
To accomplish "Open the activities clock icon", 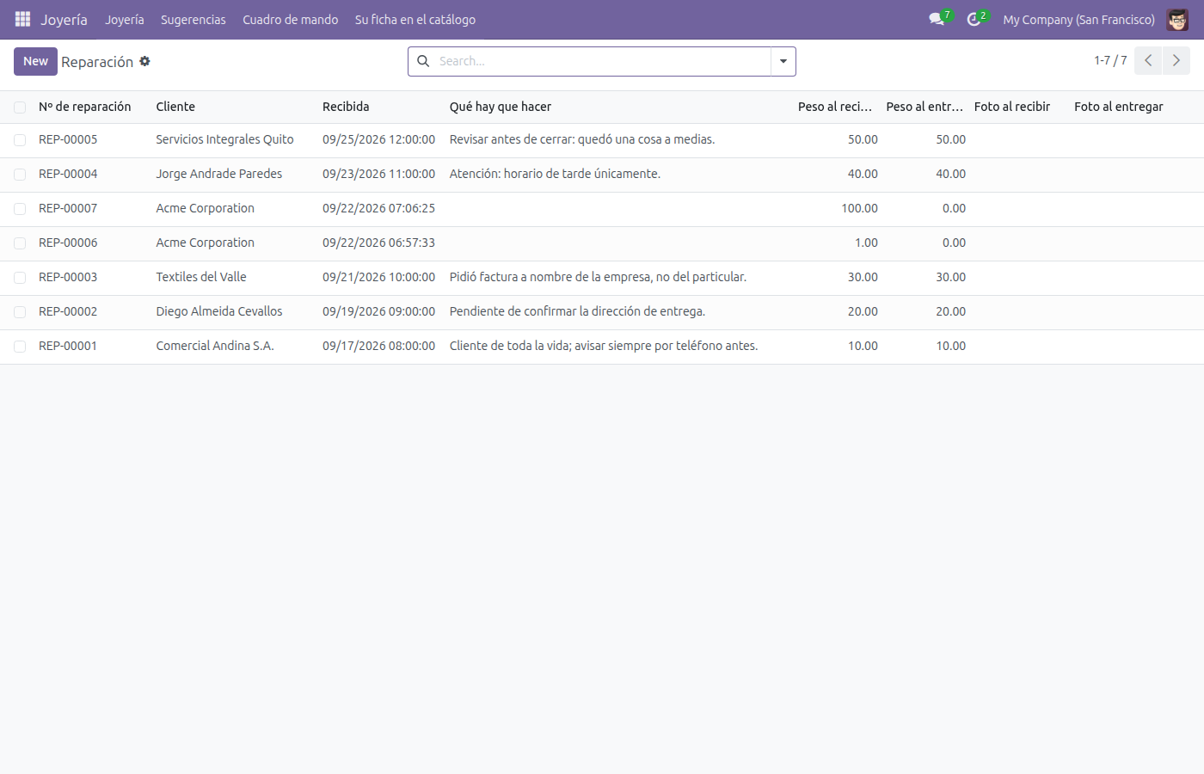I will point(974,19).
